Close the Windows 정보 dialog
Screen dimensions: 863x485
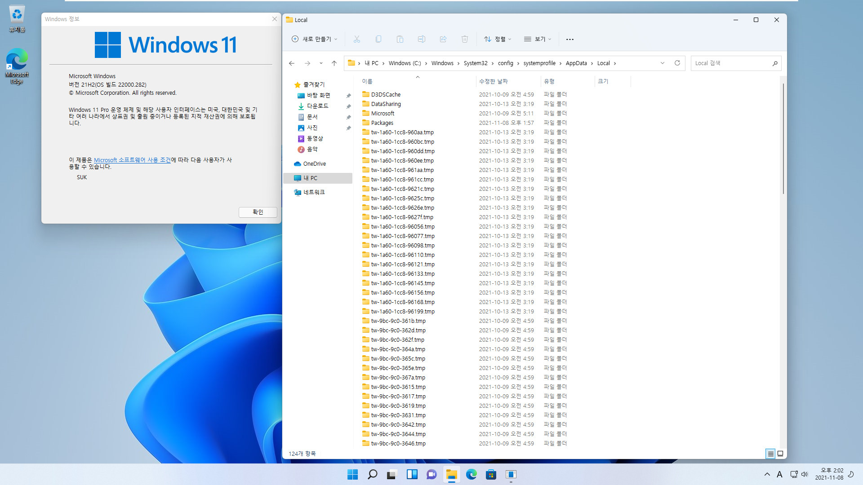275,19
